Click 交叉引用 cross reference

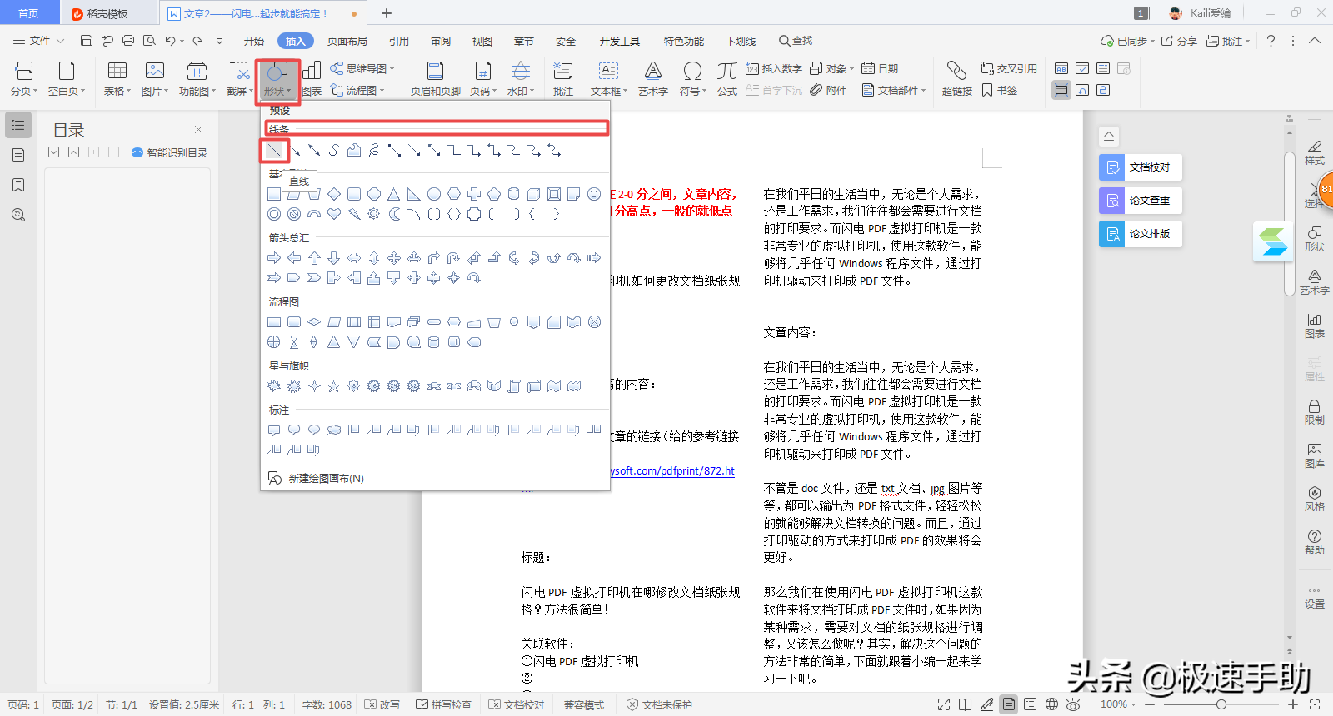[x=1009, y=69]
